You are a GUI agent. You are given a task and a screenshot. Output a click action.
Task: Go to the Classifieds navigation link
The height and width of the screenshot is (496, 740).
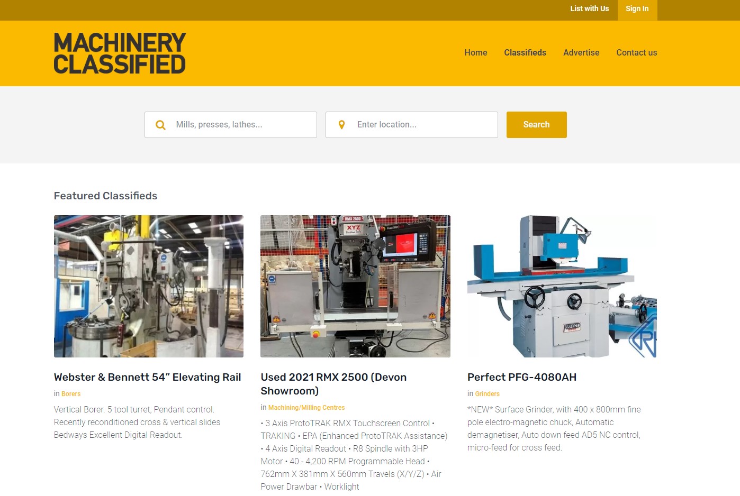coord(525,52)
